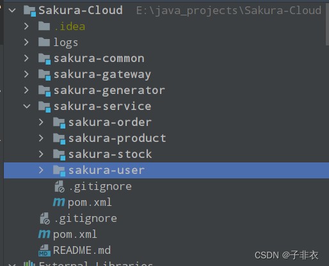Click the root .gitignore file icon
The width and height of the screenshot is (329, 266).
click(x=45, y=219)
